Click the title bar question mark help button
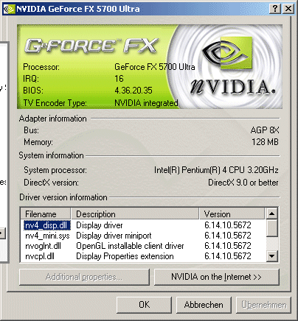 (x=275, y=9)
